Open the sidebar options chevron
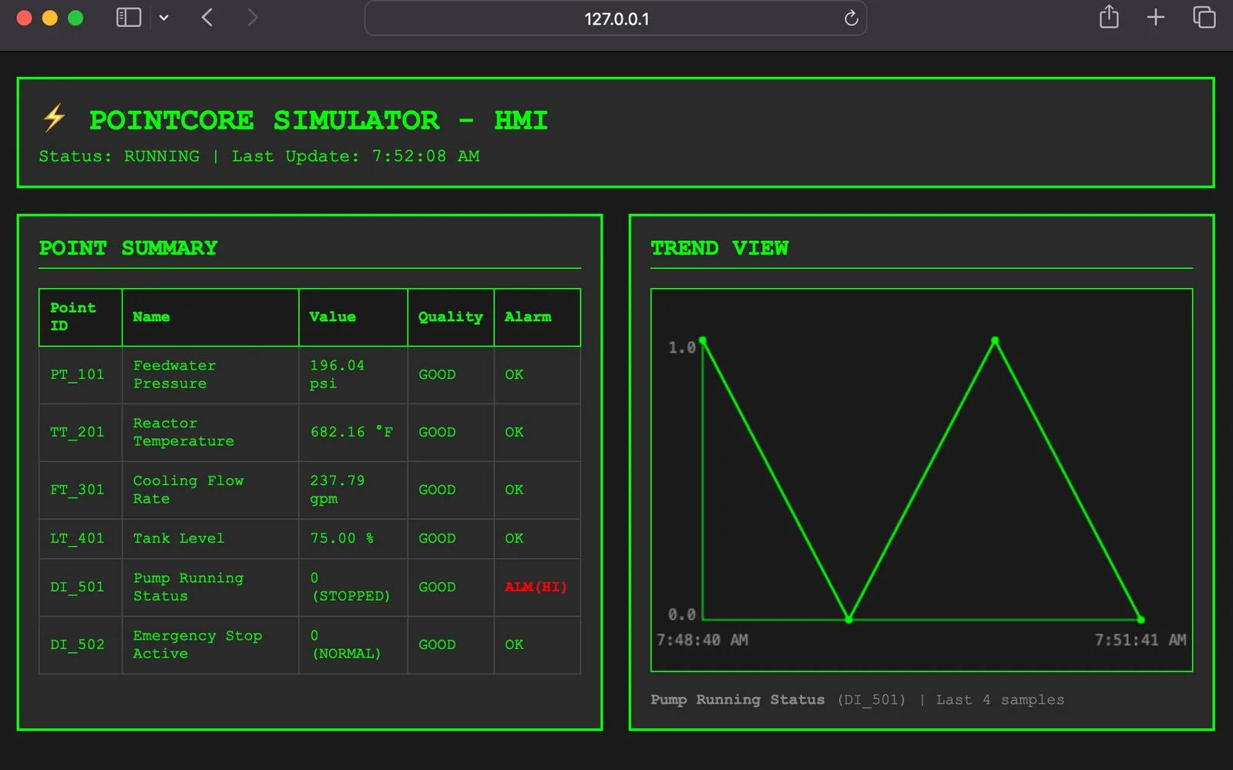Viewport: 1233px width, 770px height. 164,17
